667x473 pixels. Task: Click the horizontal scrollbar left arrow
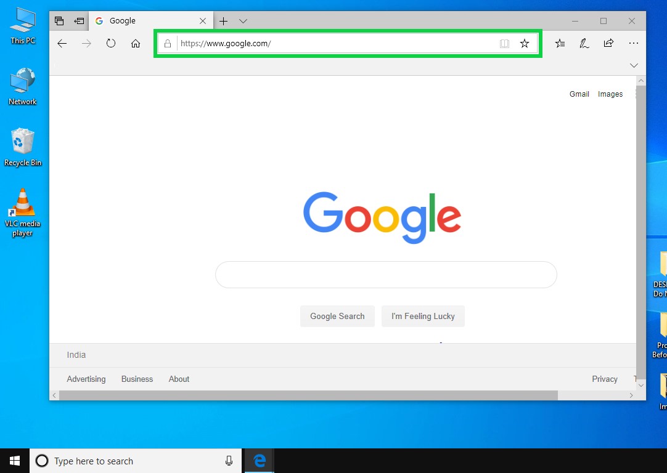pyautogui.click(x=54, y=395)
